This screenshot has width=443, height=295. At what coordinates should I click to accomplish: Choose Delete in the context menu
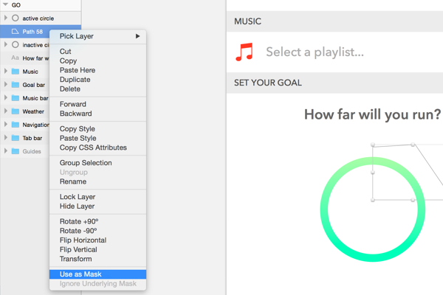tap(97, 88)
